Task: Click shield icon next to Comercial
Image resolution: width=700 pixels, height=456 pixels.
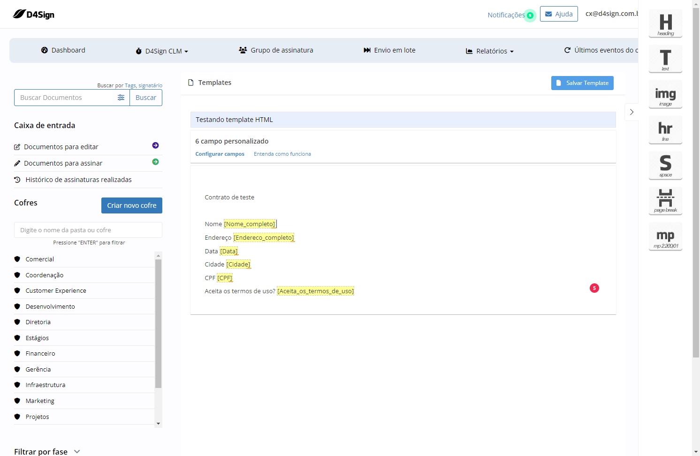Action: pyautogui.click(x=17, y=259)
